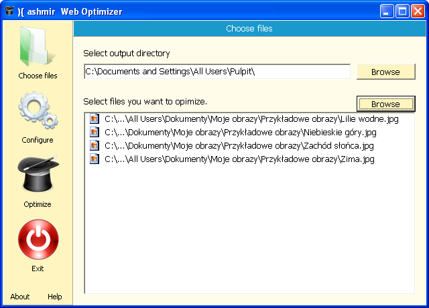This screenshot has width=429, height=308.
Task: Maximize the Web Optimizer window
Action: pyautogui.click(x=402, y=11)
